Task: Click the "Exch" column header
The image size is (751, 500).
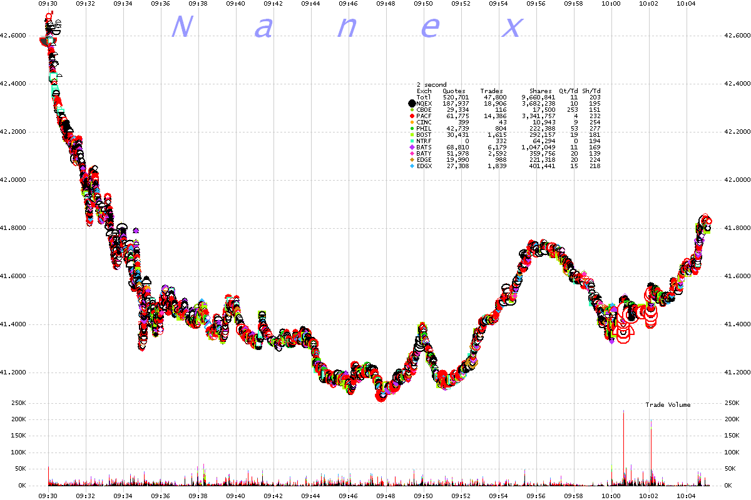Action: pos(424,91)
